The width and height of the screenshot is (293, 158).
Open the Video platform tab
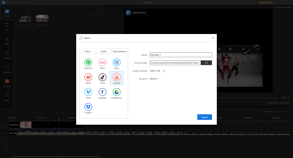120,51
